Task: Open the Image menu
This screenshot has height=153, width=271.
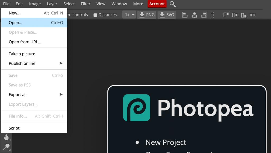Action: (35, 4)
